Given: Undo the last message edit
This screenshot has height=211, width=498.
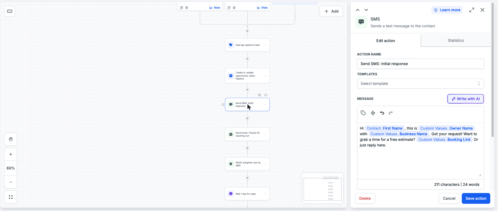Looking at the screenshot, I should coord(382,113).
